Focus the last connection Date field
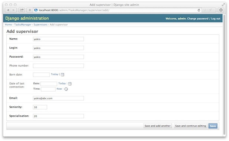The width and height of the screenshot is (229, 141). point(49,84)
